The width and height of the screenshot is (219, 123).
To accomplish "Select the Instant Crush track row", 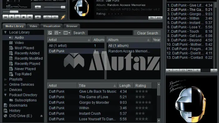I will pos(102,114).
